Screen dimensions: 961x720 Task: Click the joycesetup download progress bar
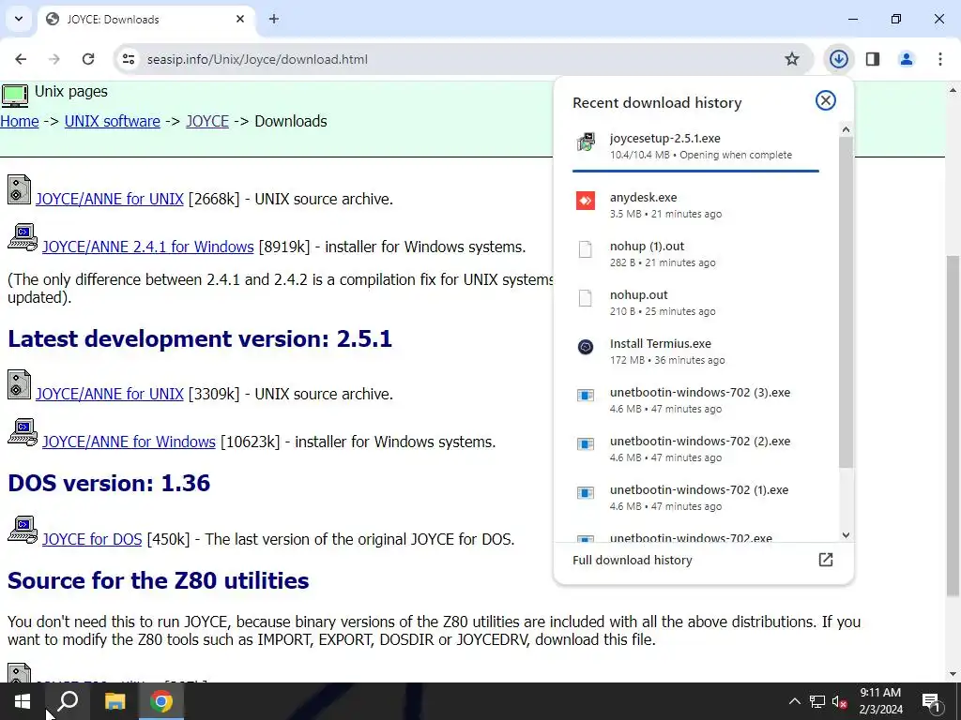(x=695, y=171)
